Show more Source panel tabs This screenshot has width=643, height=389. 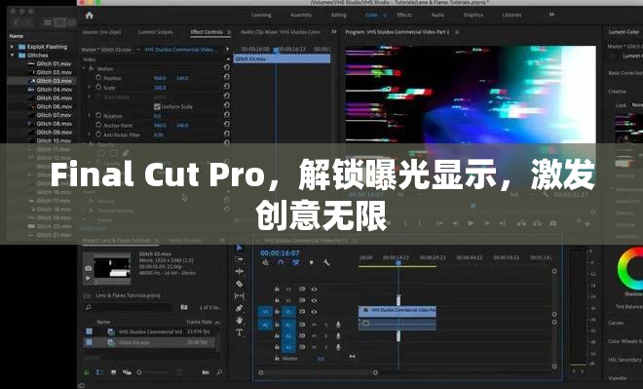tap(334, 31)
